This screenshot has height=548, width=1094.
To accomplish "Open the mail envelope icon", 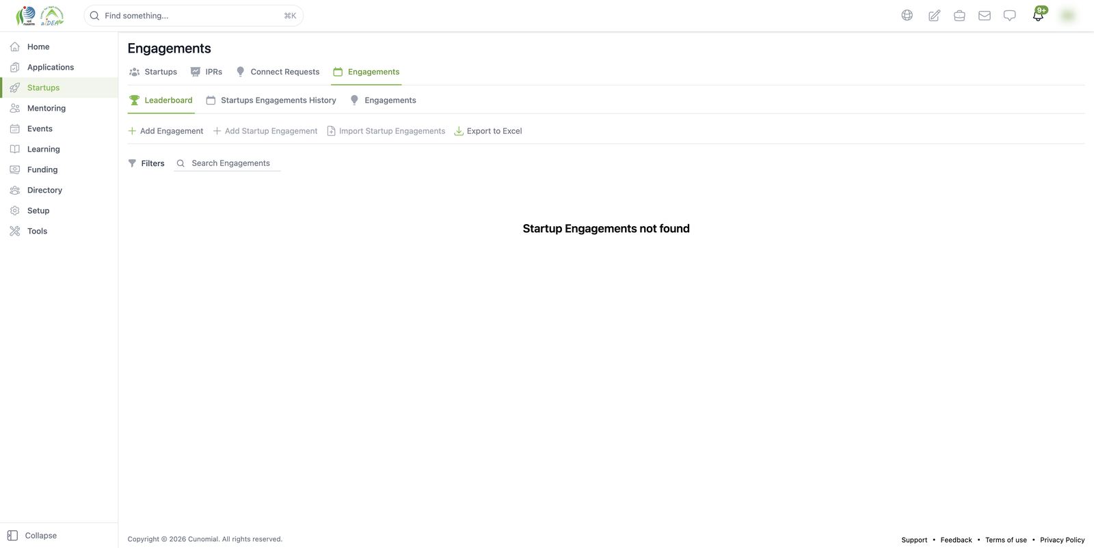I will point(985,15).
